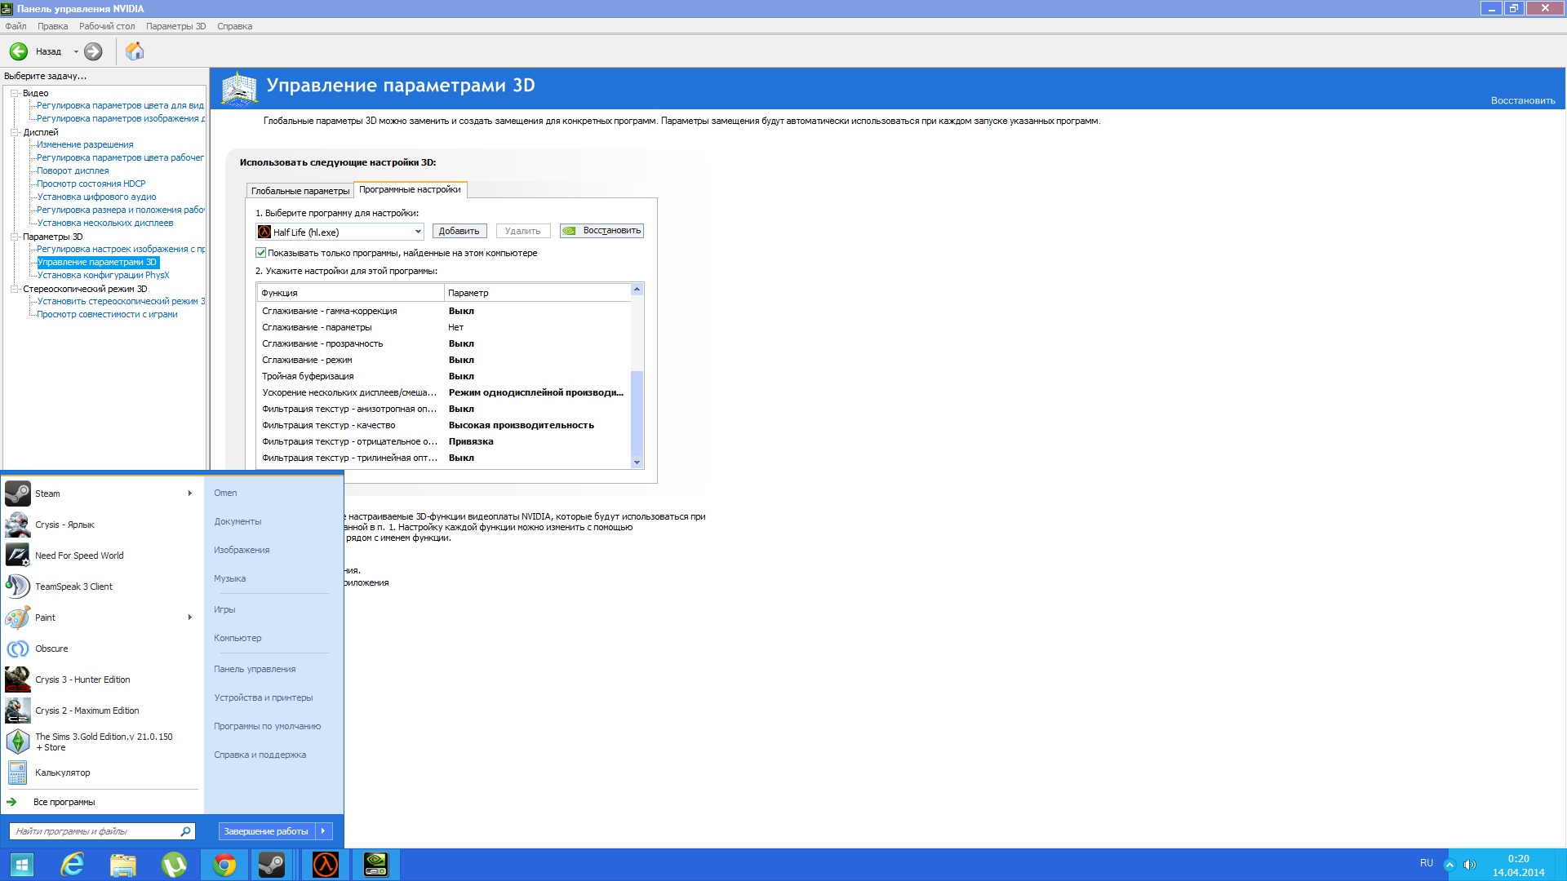This screenshot has height=881, width=1567.
Task: Click settings list scroll down arrow
Action: (x=637, y=463)
